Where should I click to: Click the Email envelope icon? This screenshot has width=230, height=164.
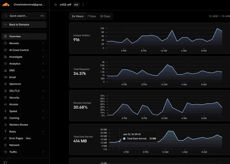[x=5, y=77]
